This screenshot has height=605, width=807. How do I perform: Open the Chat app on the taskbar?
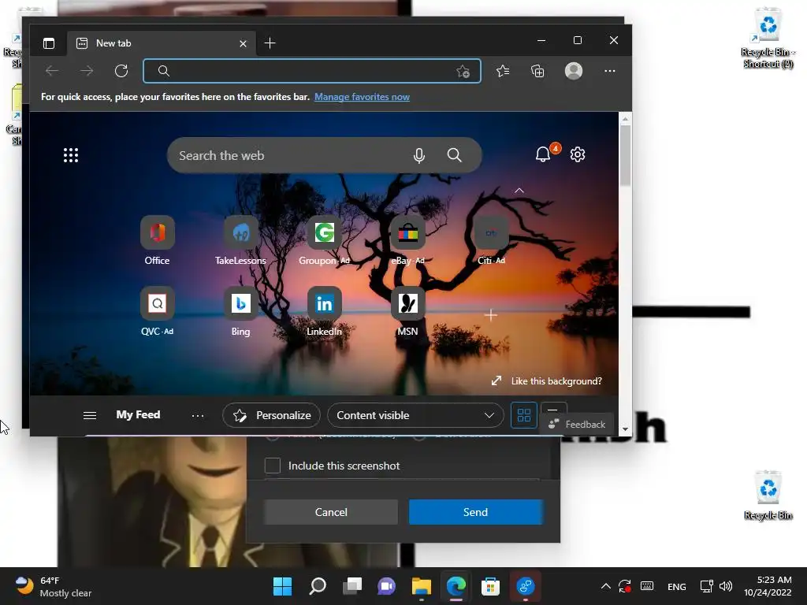click(386, 586)
